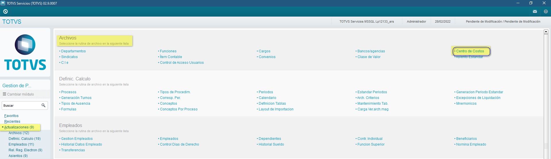Click the TOTVS logo in sidebar
This screenshot has width=551, height=159.
(x=25, y=52)
